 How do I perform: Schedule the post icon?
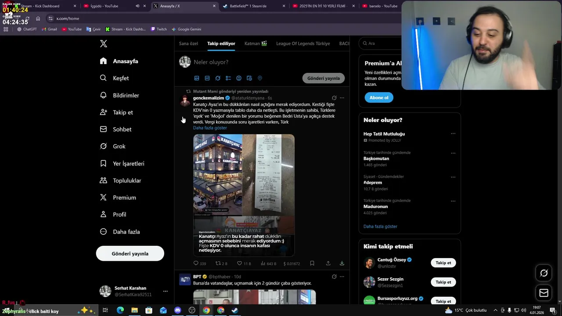[249, 78]
